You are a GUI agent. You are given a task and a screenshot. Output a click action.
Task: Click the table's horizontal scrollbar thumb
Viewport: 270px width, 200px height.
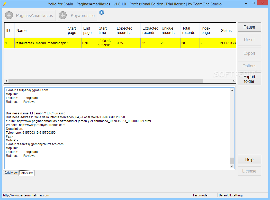coord(105,81)
